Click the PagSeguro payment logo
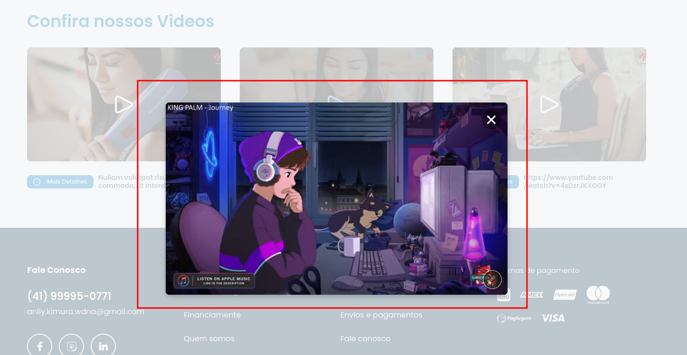Viewport: 687px width, 355px height. 514,318
